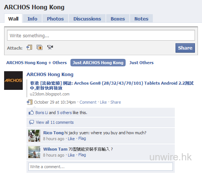Flag Wilson Tam's comment

pyautogui.click(x=82, y=155)
